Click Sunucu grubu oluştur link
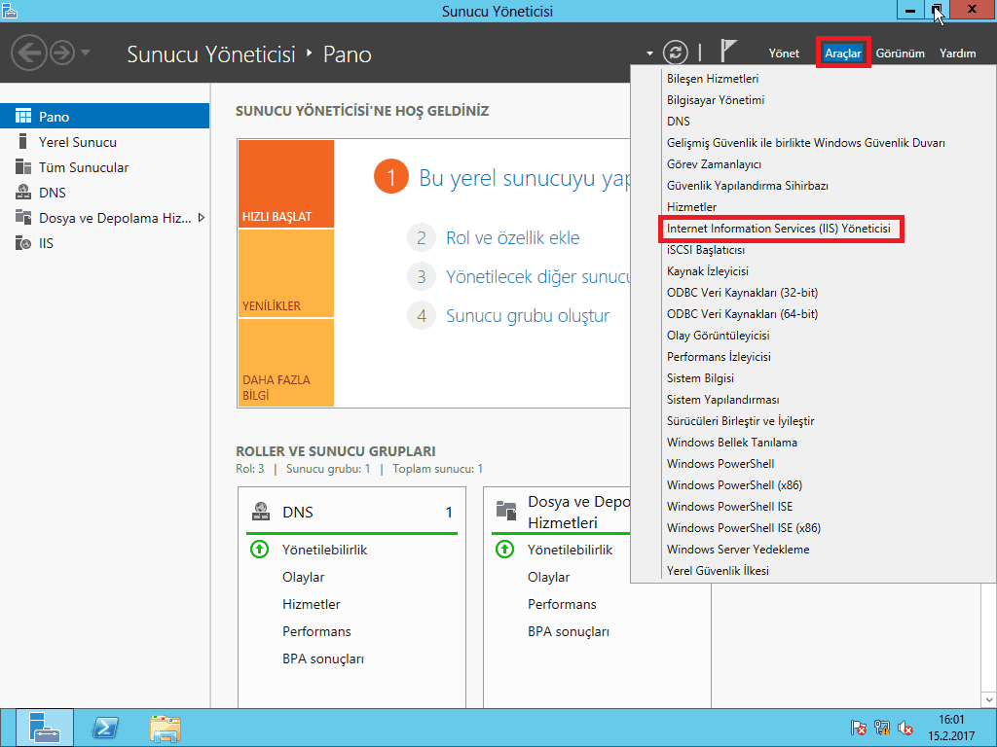The image size is (997, 747). [528, 316]
